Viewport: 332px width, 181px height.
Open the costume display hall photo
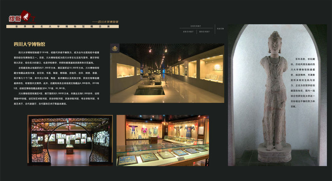pyautogui.click(x=163, y=140)
